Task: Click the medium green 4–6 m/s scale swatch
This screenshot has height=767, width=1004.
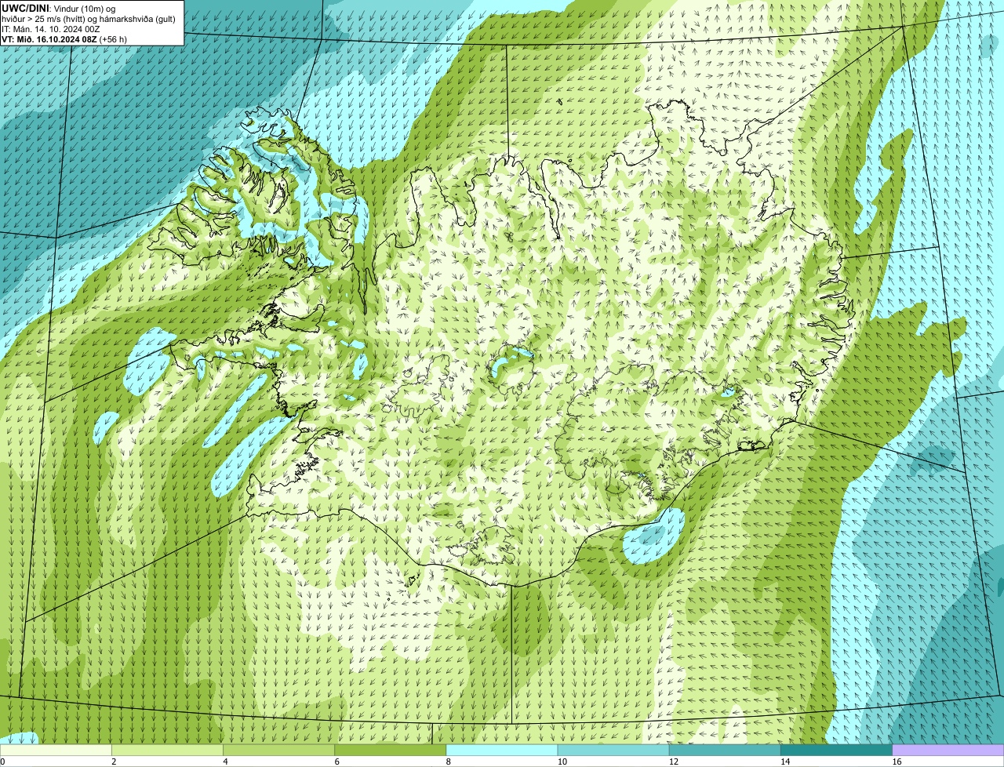Action: point(279,750)
